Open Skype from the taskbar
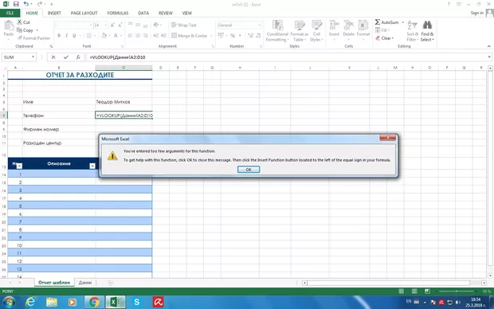 (x=137, y=302)
